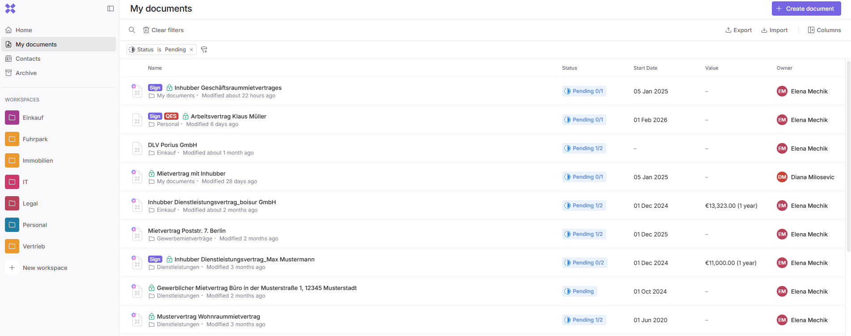Image resolution: width=851 pixels, height=336 pixels.
Task: Remove the Status is Pending filter
Action: pos(191,50)
